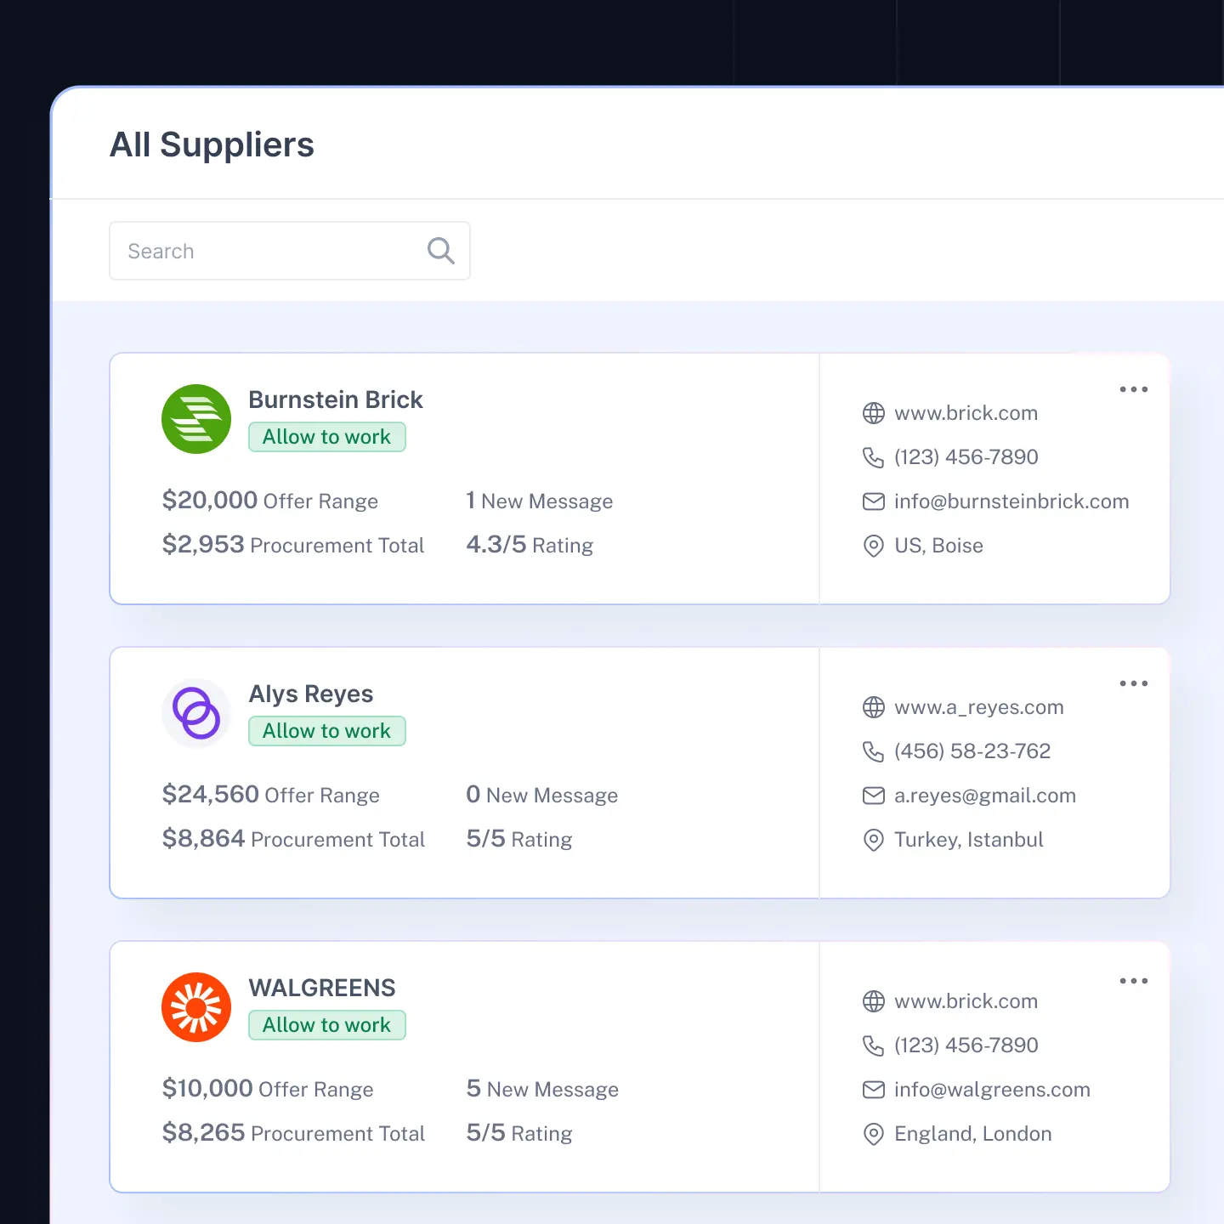The width and height of the screenshot is (1224, 1224).
Task: Expand the three-dot menu for Alys Reyes
Action: tap(1133, 683)
